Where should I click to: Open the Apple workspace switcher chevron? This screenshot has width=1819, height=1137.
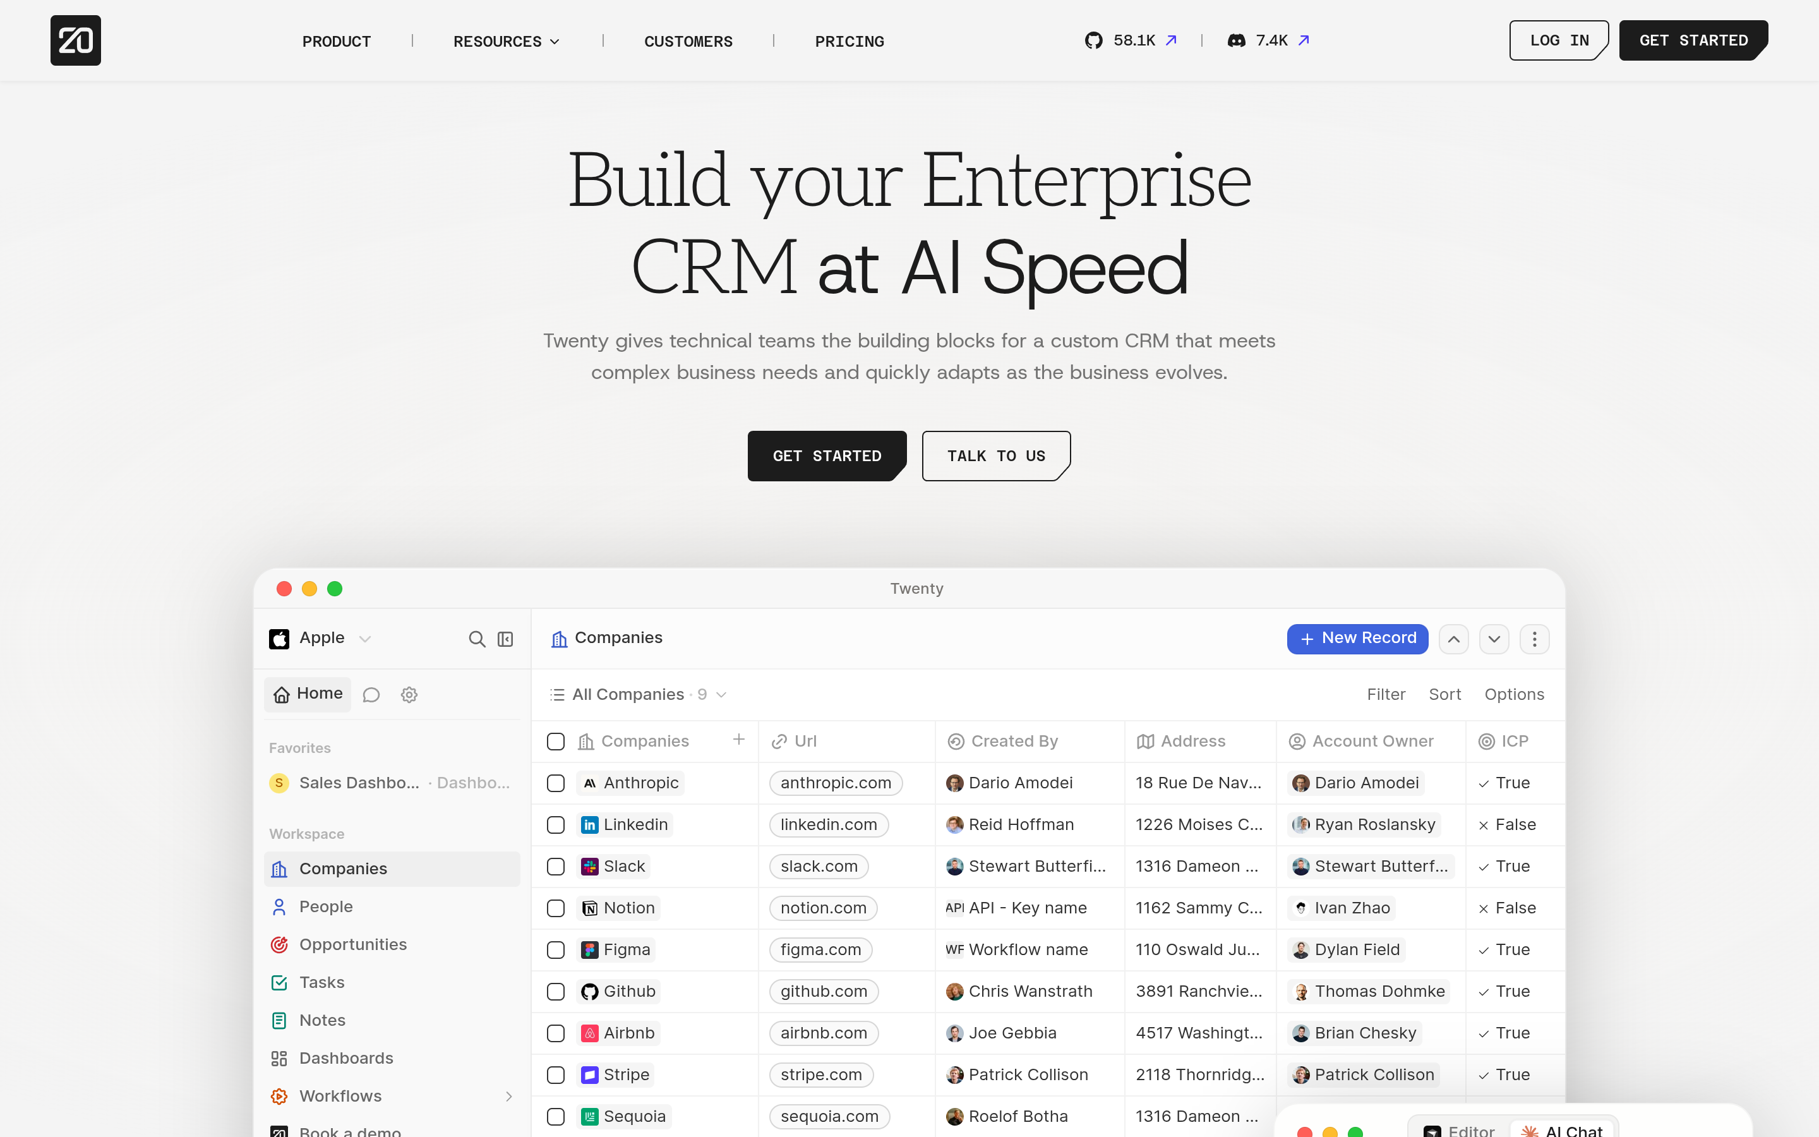click(365, 639)
